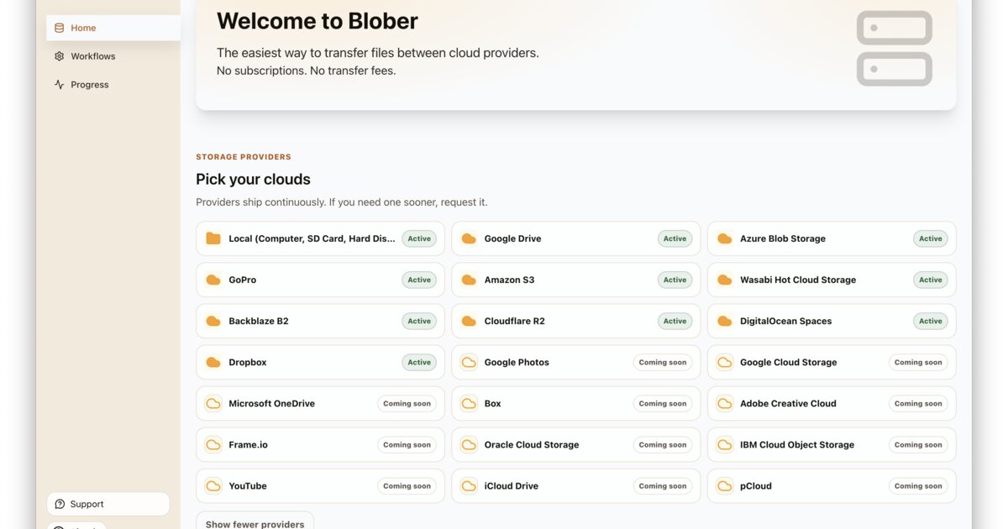
Task: Select the Oracle Cloud Storage name
Action: 532,444
